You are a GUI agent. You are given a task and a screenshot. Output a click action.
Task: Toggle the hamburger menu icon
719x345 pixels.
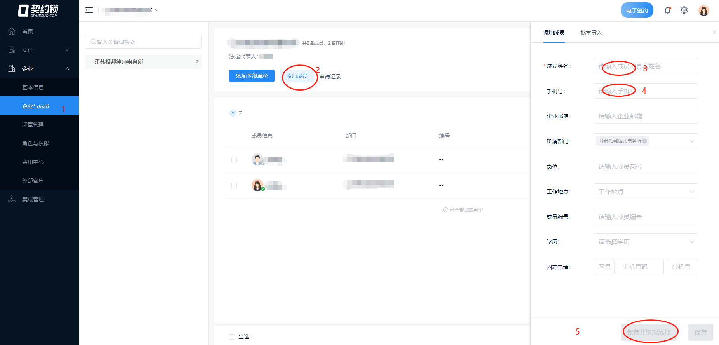(89, 10)
